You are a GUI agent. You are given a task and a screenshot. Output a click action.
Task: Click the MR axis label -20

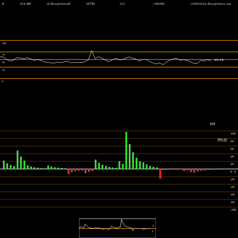tap(232, 179)
